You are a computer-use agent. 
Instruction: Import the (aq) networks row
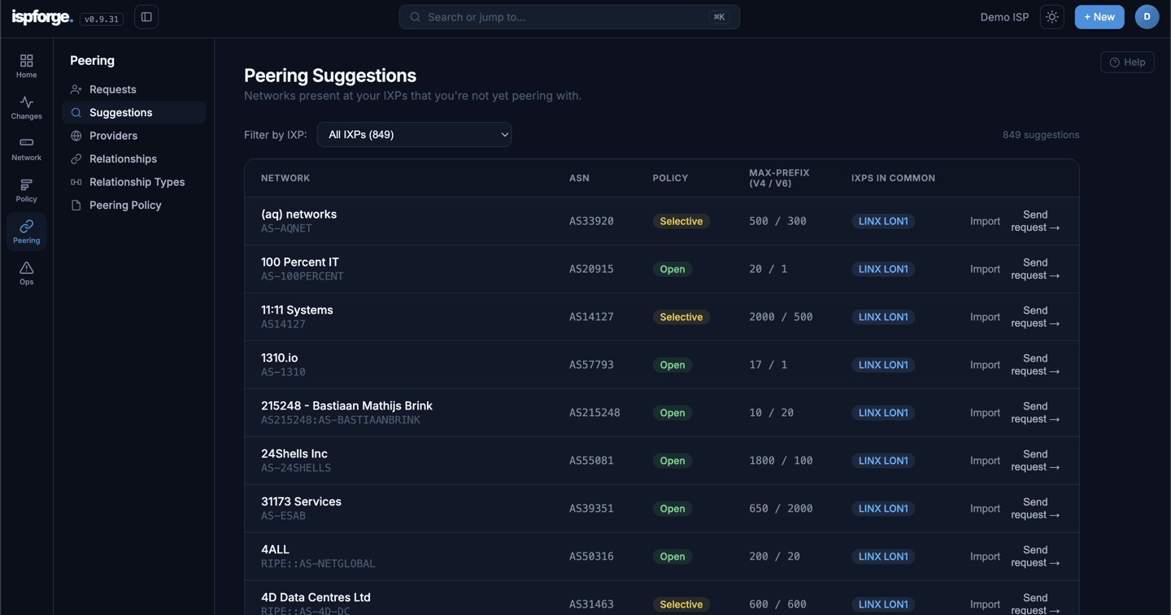tap(985, 221)
